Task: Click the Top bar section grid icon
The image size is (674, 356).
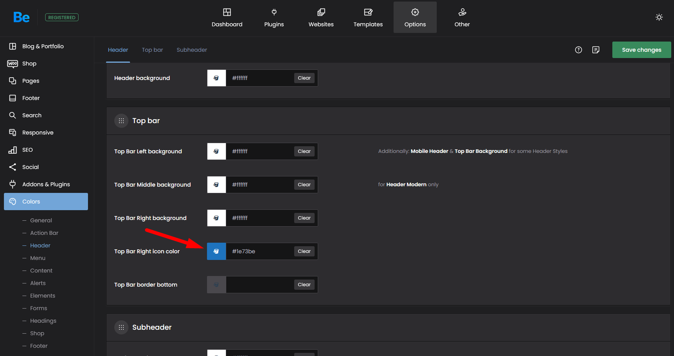Action: pyautogui.click(x=121, y=121)
